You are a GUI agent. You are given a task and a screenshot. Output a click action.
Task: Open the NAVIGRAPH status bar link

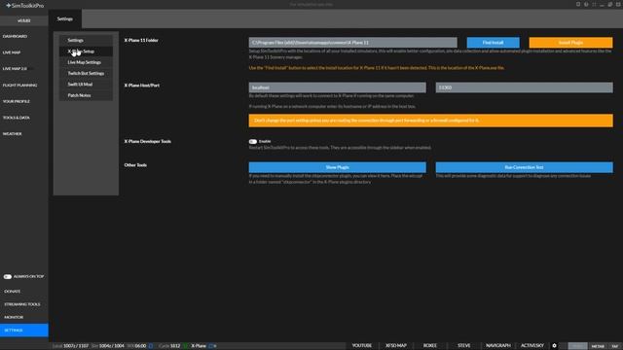[498, 346]
